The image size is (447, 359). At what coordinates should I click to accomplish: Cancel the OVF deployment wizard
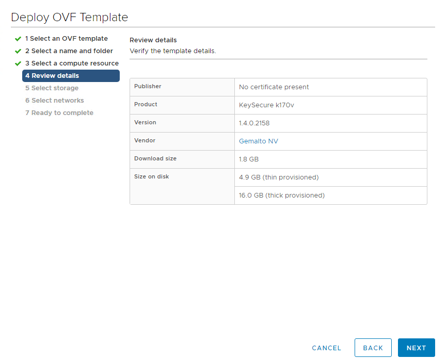326,348
